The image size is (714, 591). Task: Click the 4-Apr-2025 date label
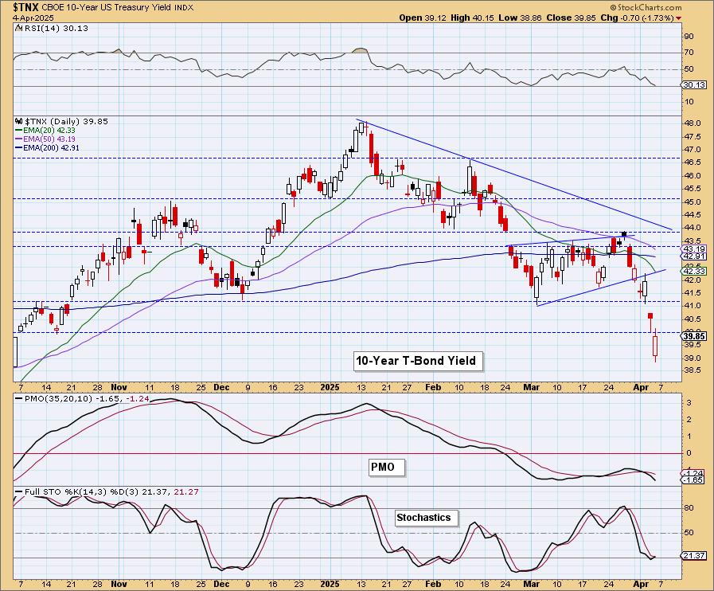click(x=33, y=18)
